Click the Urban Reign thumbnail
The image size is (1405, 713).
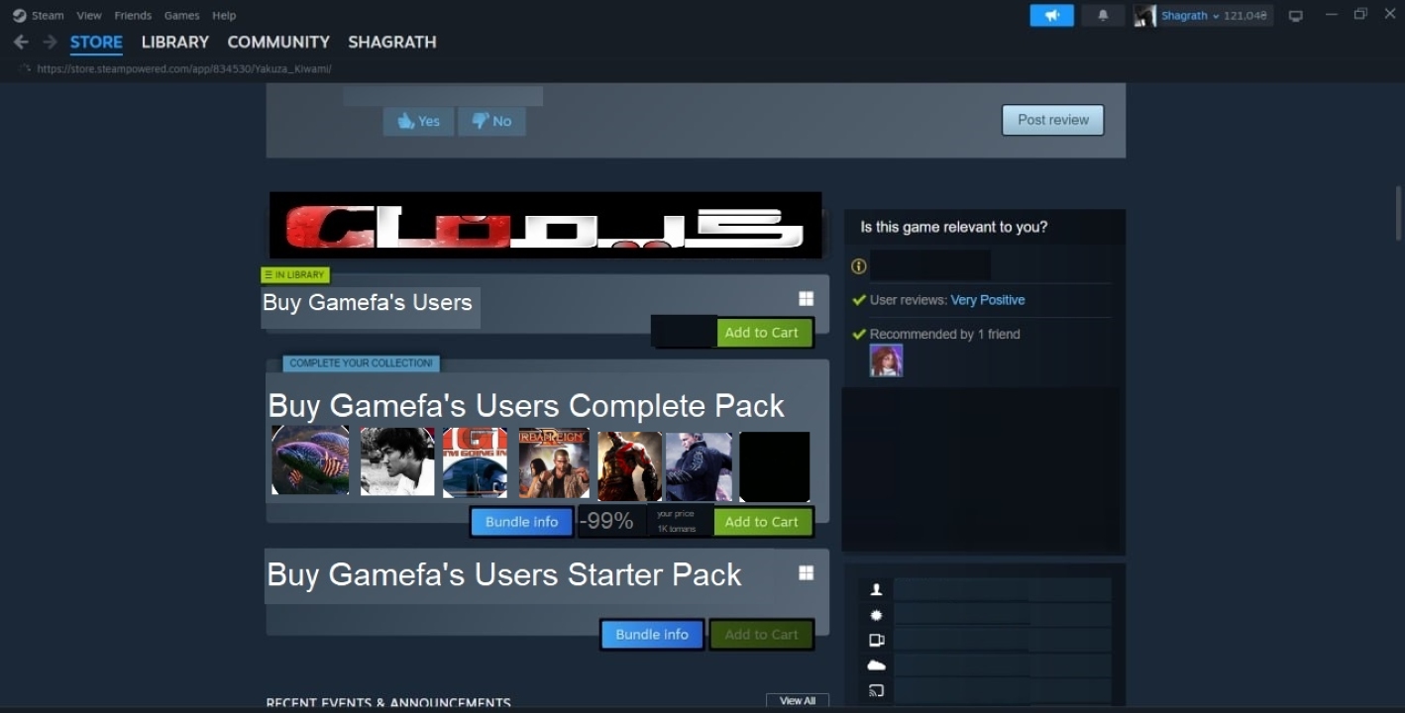pos(554,462)
